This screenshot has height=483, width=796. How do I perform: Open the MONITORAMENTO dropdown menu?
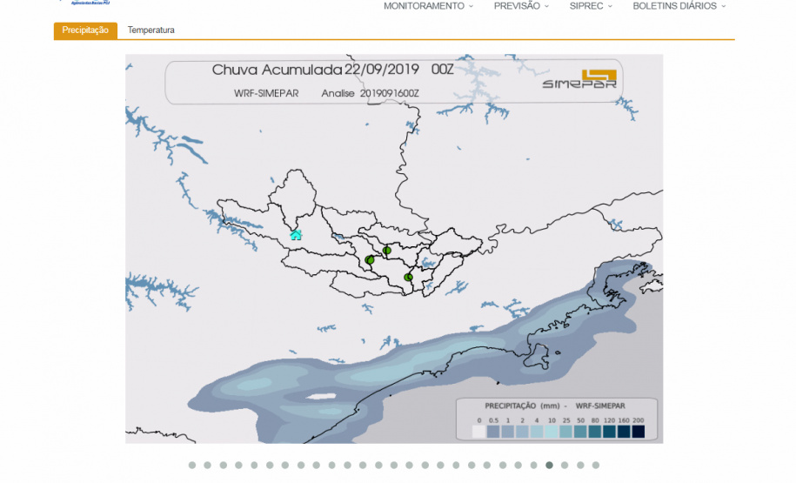pos(424,6)
